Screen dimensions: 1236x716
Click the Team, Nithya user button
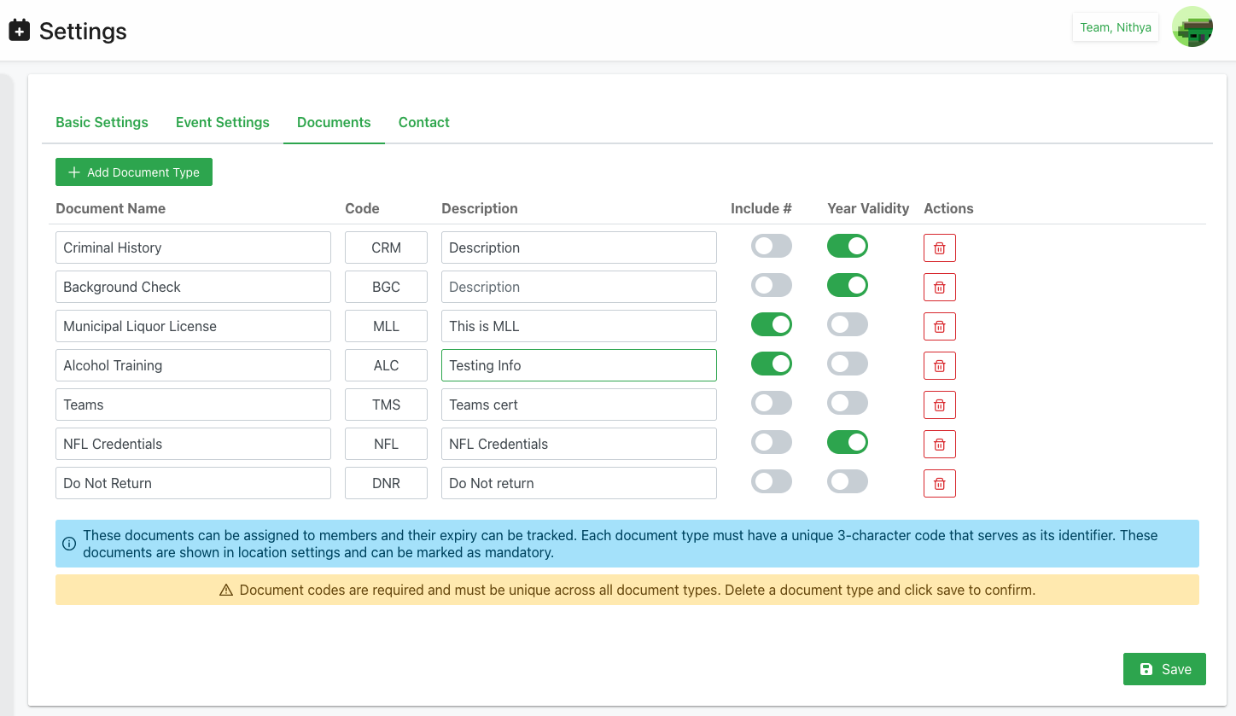point(1115,27)
